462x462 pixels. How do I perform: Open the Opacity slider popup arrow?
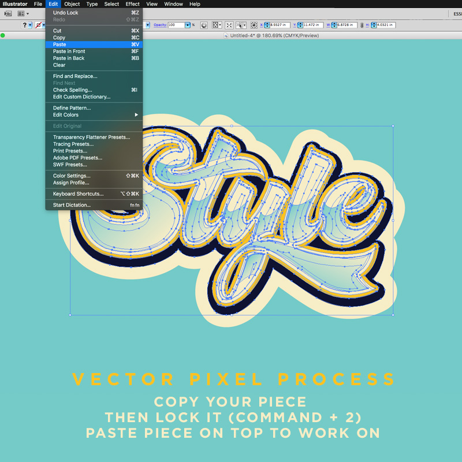coord(188,25)
